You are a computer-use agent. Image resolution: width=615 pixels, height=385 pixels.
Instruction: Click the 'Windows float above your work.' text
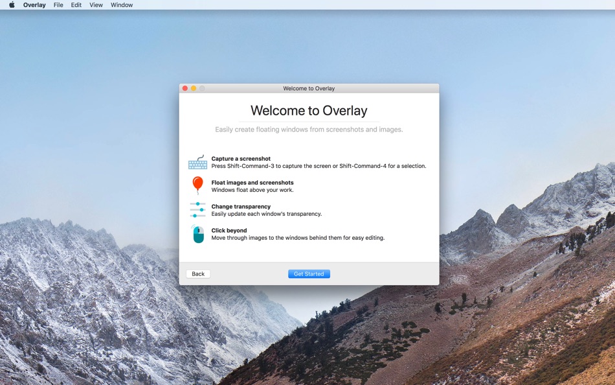coord(252,190)
